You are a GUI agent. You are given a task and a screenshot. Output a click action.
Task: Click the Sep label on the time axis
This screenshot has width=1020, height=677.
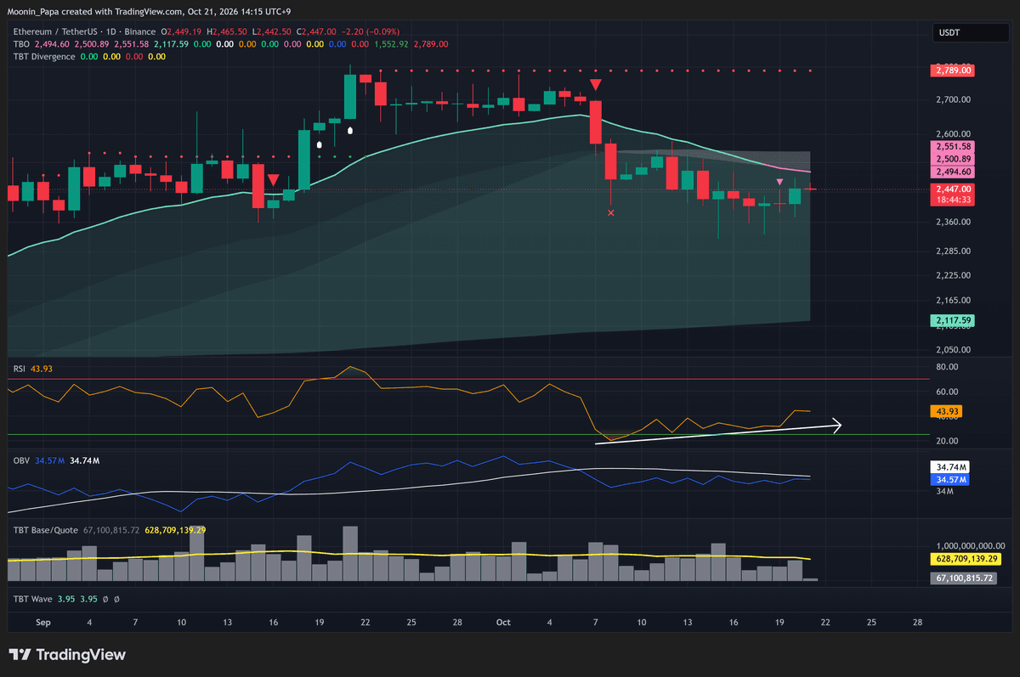click(43, 623)
